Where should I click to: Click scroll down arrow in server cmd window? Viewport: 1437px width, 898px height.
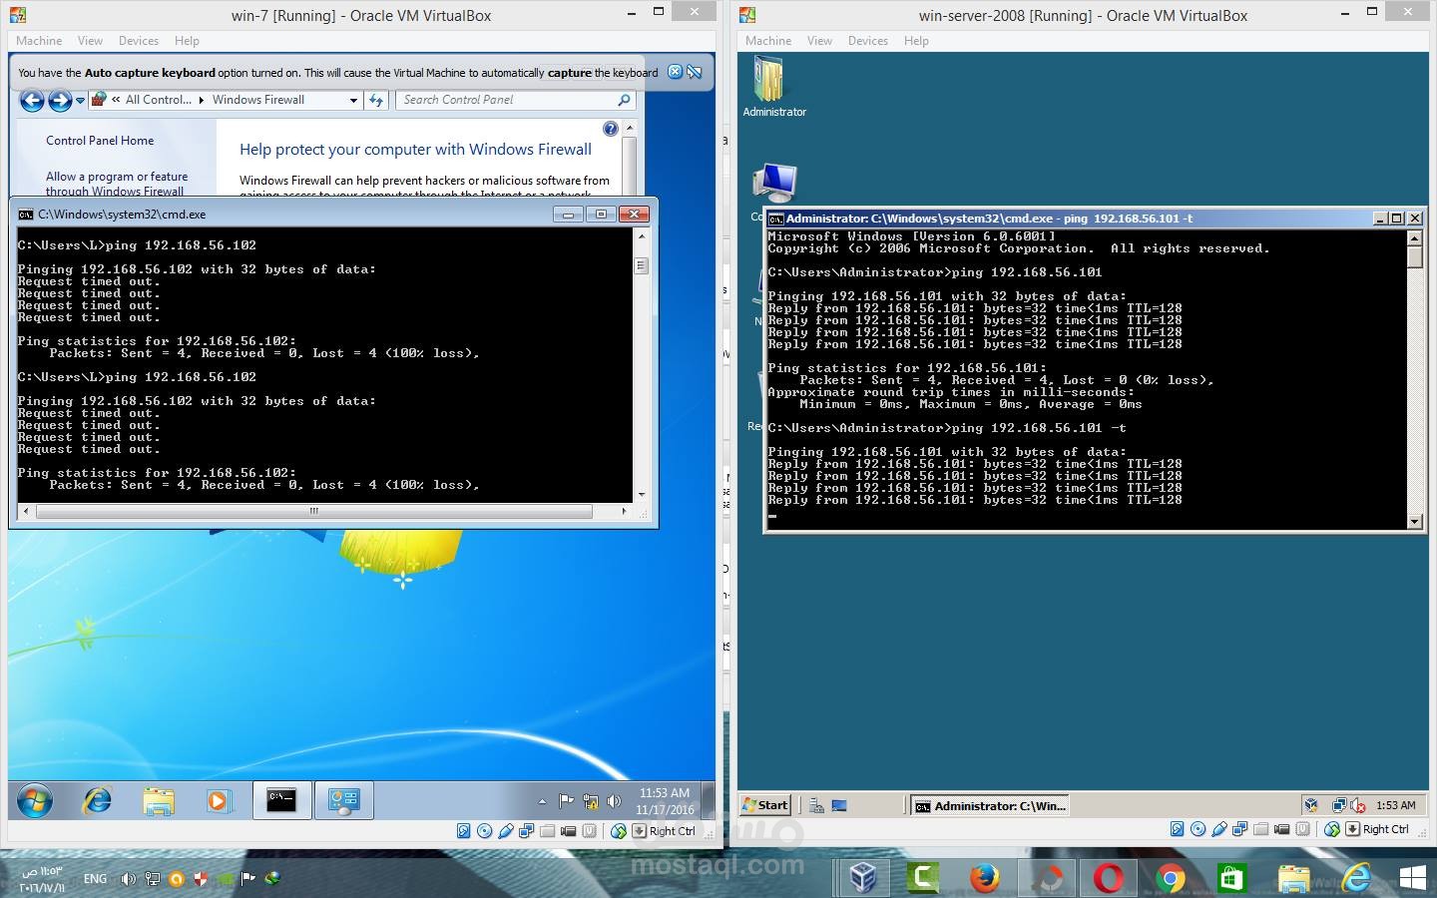click(1414, 521)
